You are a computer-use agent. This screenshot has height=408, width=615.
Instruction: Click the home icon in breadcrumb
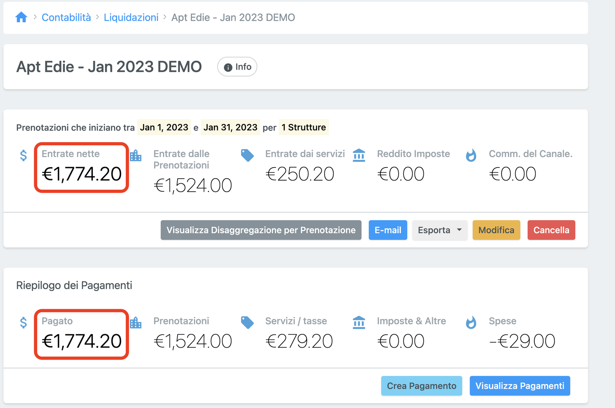pos(21,17)
